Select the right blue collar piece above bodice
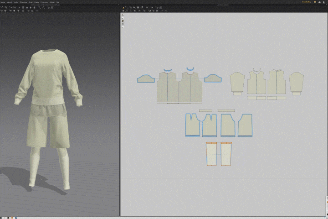The width and height of the screenshot is (328, 219). click(190, 69)
